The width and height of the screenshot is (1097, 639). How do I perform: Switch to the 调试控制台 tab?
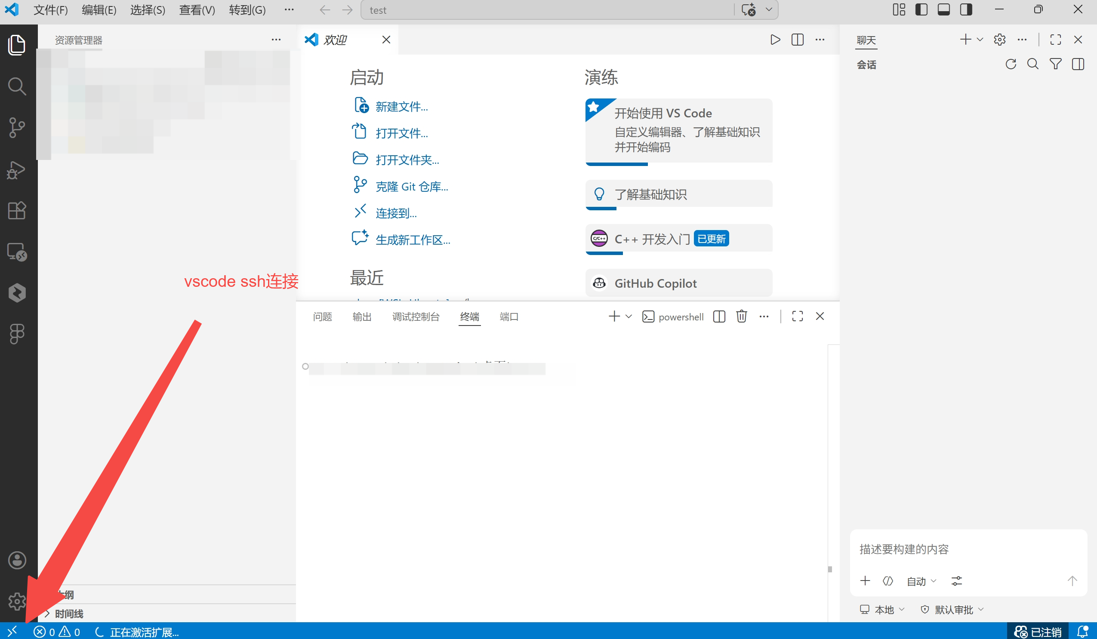[x=416, y=316]
